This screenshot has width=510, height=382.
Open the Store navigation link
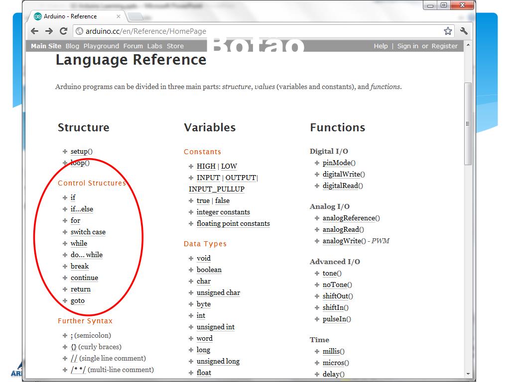[x=175, y=46]
